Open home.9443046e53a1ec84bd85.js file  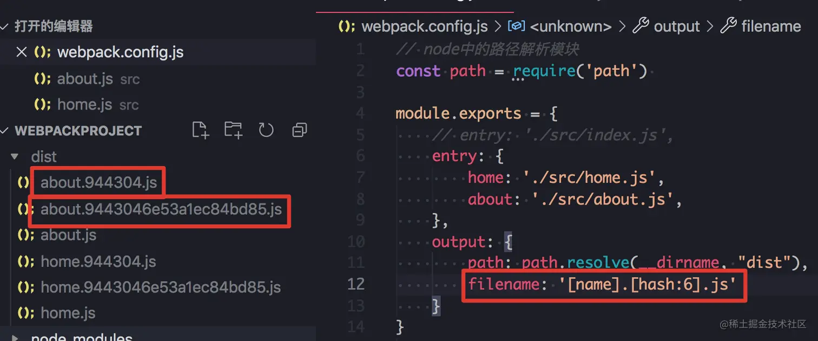click(161, 287)
